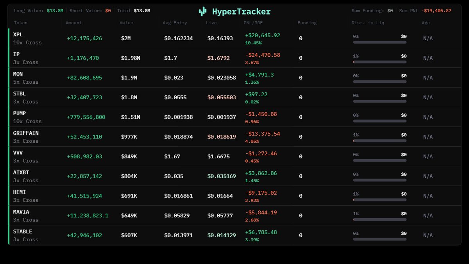Click STABLE amount +42,946,102

click(x=84, y=235)
